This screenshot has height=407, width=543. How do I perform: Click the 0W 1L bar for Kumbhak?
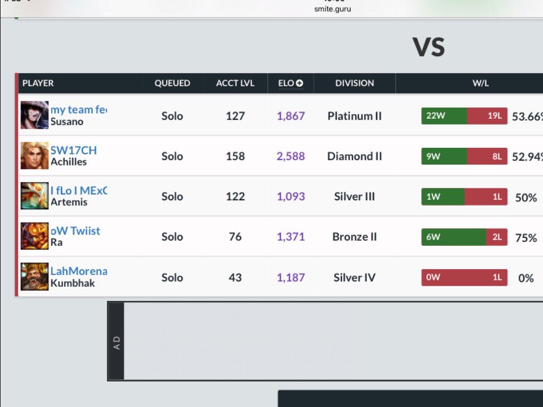pyautogui.click(x=465, y=278)
